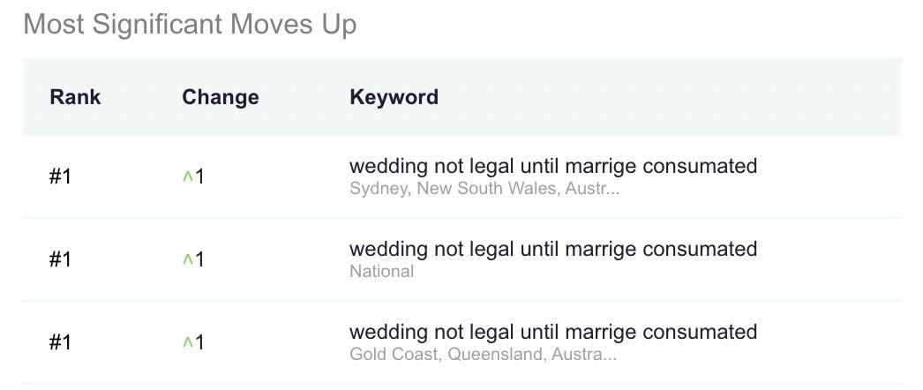This screenshot has width=923, height=390.
Task: Click the green up arrow in the Gold Coast row
Action: (187, 343)
